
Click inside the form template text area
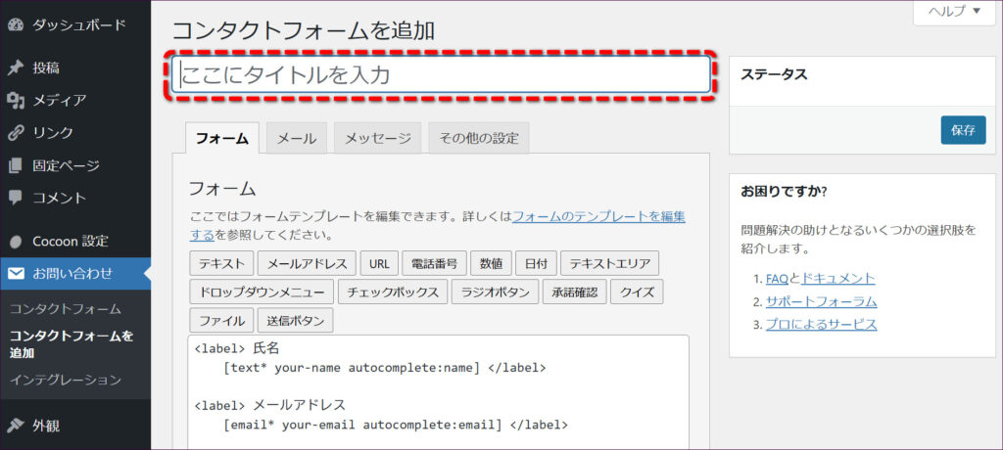pyautogui.click(x=439, y=391)
